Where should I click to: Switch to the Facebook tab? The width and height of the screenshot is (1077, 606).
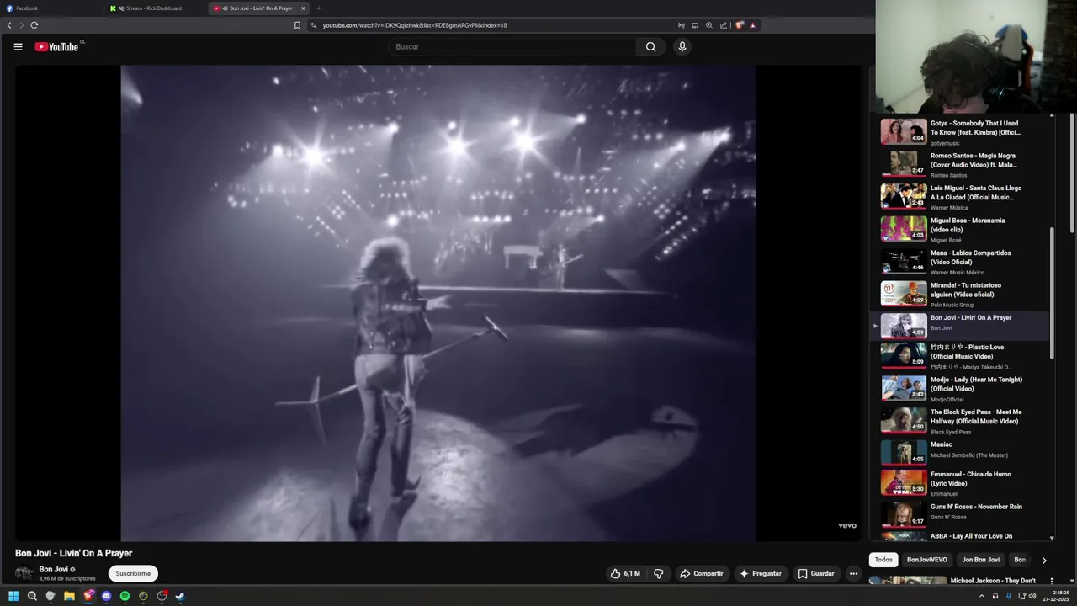click(x=50, y=8)
